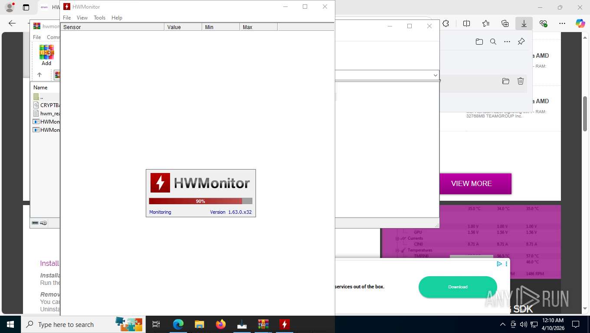Open Edge Extensions puzzle icon
Viewport: 590px width, 333px height.
(x=446, y=23)
